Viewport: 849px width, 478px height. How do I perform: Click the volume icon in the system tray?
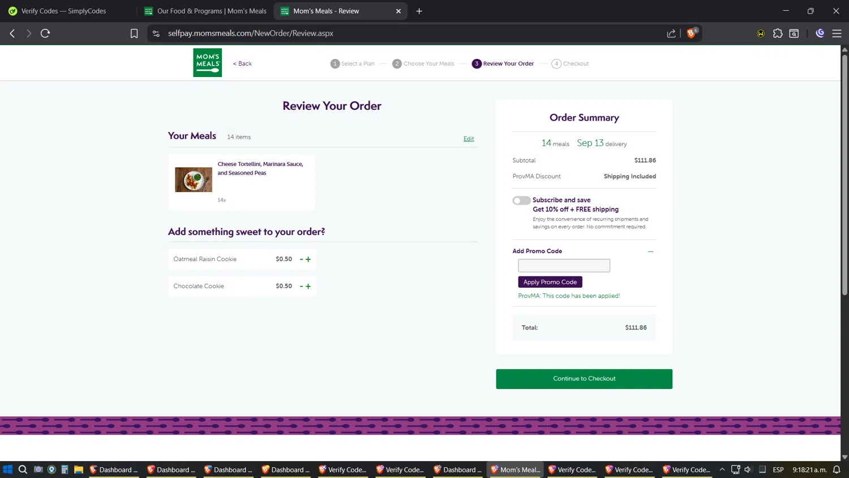(748, 470)
